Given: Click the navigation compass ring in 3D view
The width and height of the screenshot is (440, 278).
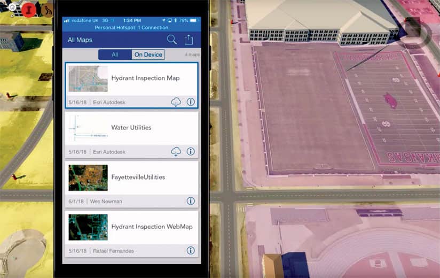Looking at the screenshot, I should pyautogui.click(x=414, y=33).
